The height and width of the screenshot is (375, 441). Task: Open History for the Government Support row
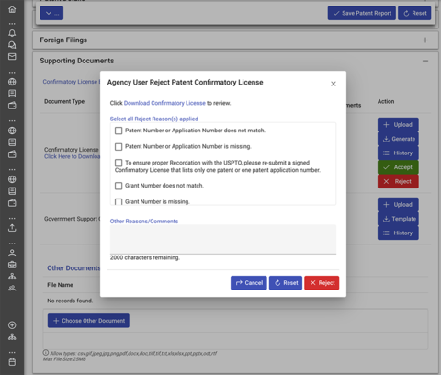pos(398,233)
